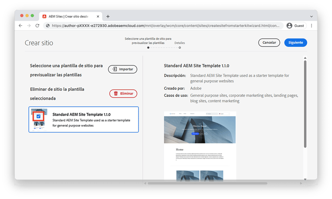
Task: Click the Cancelar button
Action: pos(269,43)
